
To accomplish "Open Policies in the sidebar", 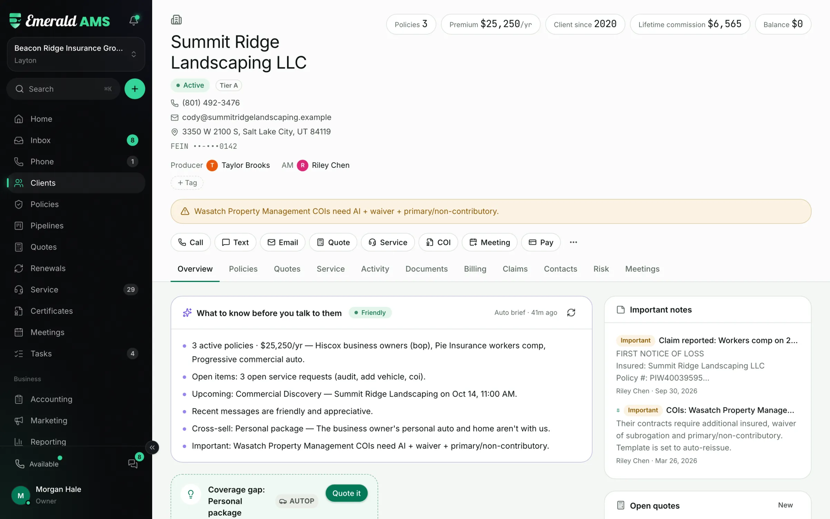I will click(76, 204).
